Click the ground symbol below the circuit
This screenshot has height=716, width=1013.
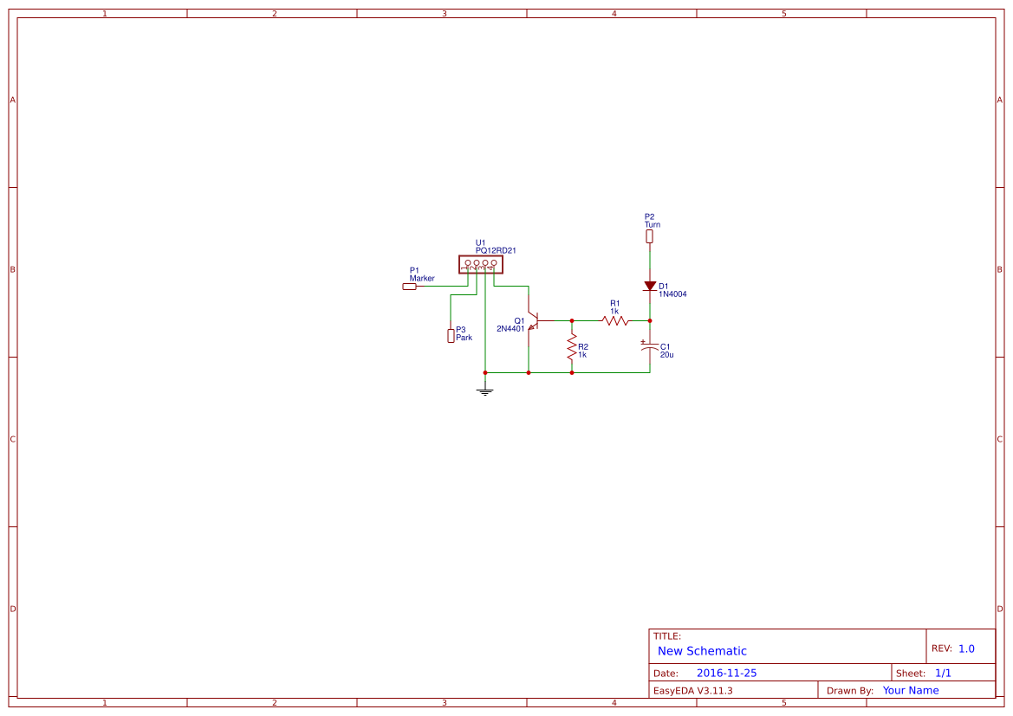pyautogui.click(x=485, y=390)
